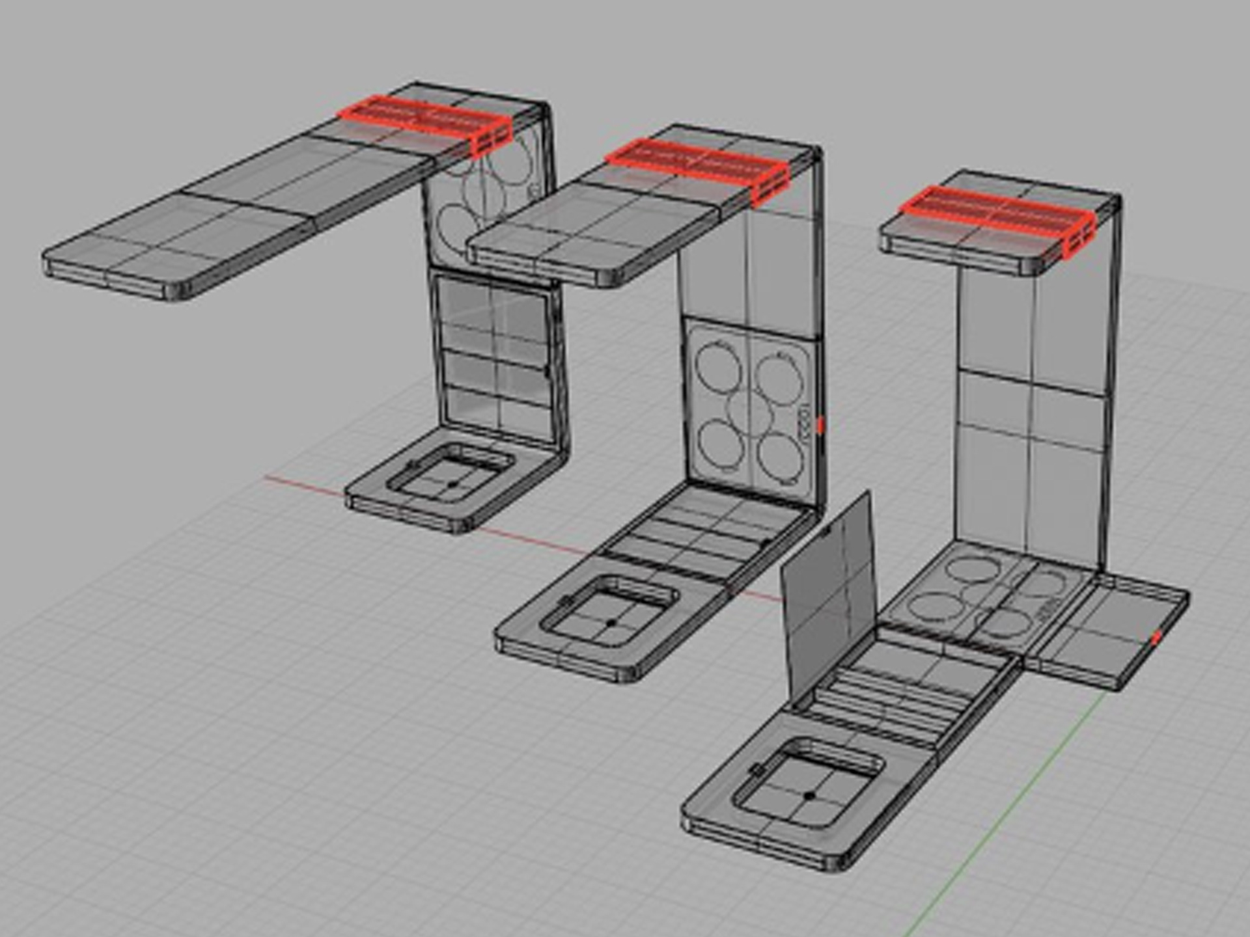
Task: Pick the small red marker on middle model's vertical edge
Action: tap(821, 426)
